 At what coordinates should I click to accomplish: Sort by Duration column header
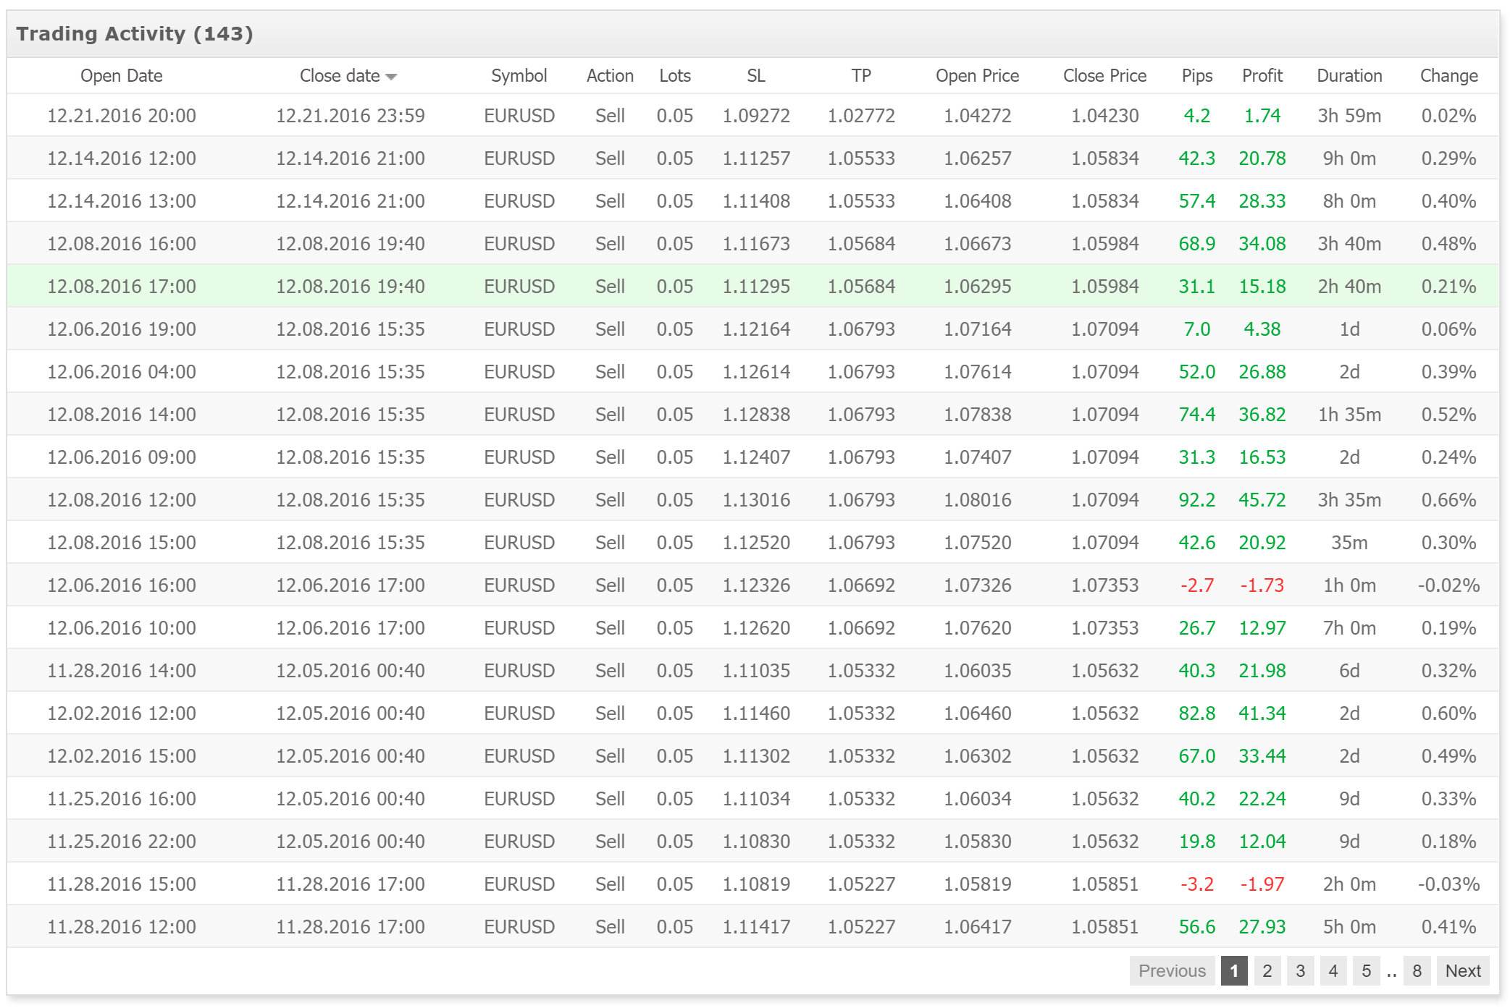(1349, 76)
